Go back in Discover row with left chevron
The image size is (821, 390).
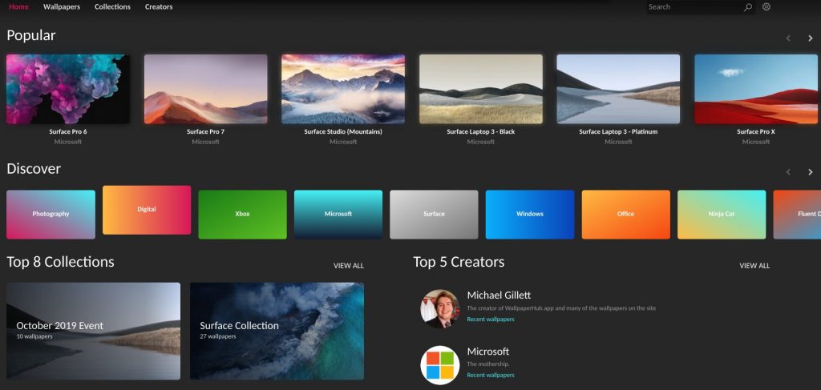[788, 172]
